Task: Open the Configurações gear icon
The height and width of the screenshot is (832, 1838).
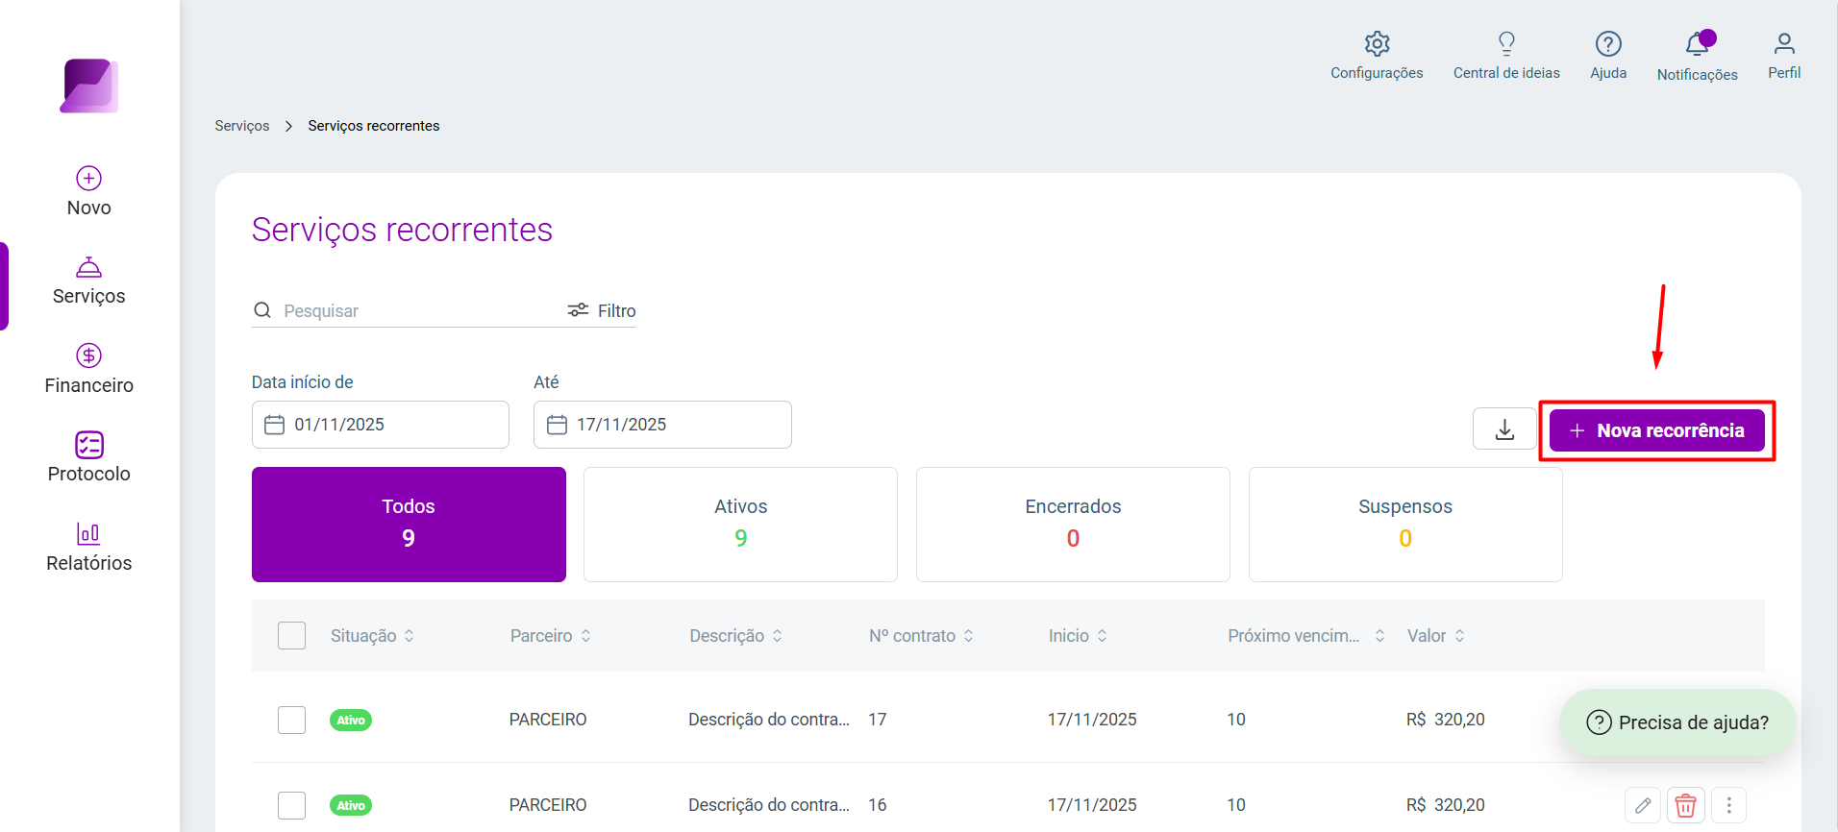Action: [x=1377, y=44]
